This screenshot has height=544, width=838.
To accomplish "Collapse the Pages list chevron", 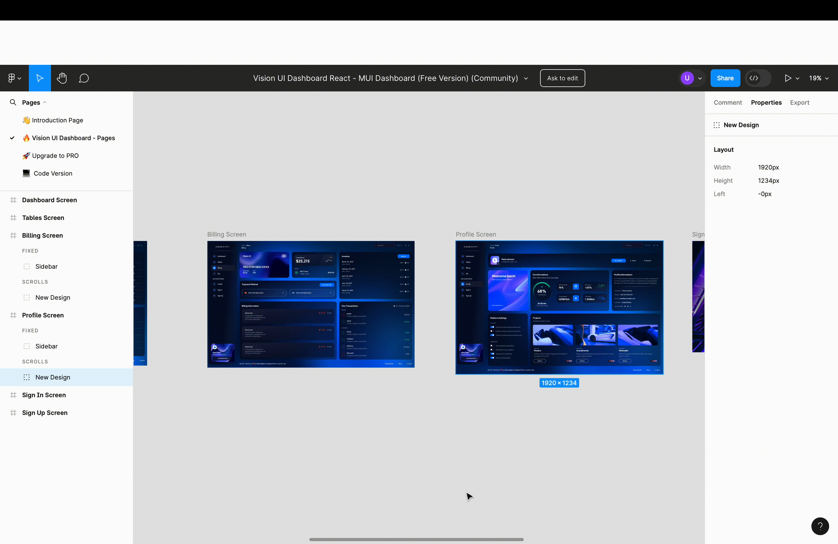I will pos(45,102).
